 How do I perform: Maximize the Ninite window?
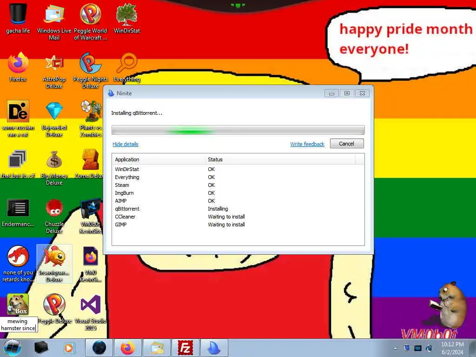click(x=347, y=93)
